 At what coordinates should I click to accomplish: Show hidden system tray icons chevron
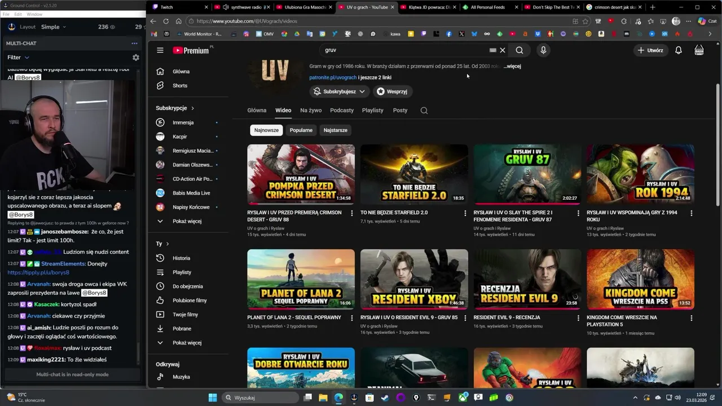pos(635,398)
